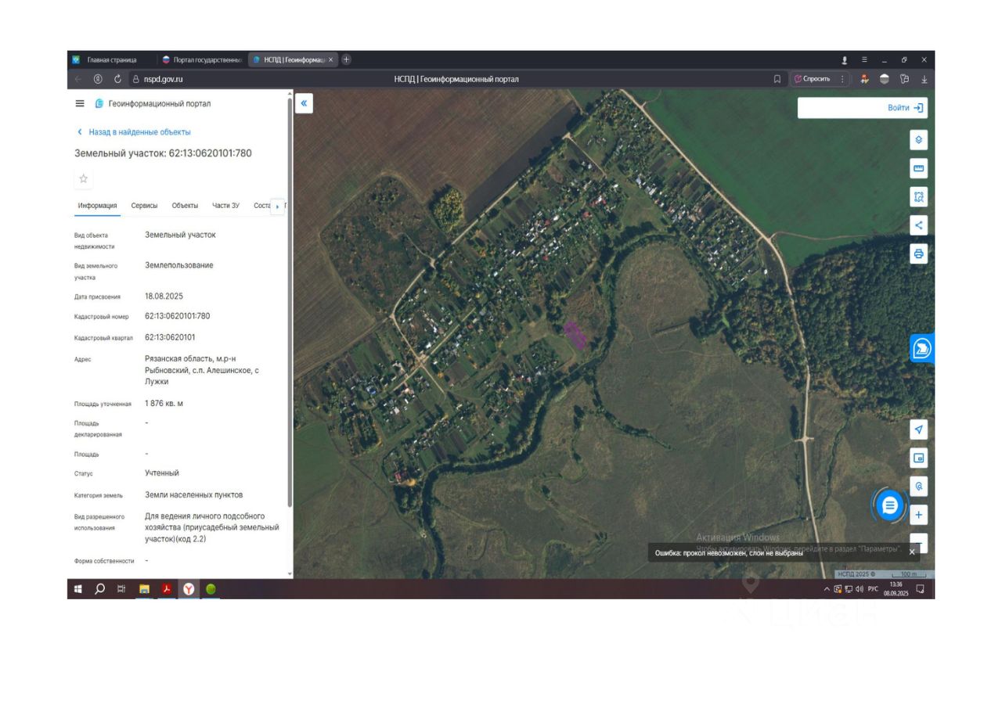Click the date value 18.08.2025
This screenshot has width=1002, height=708.
pyautogui.click(x=164, y=296)
